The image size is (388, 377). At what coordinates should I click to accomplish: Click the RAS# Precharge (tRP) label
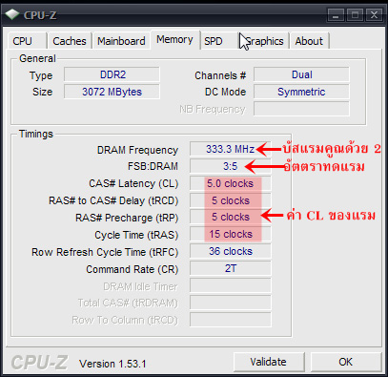[x=127, y=218]
